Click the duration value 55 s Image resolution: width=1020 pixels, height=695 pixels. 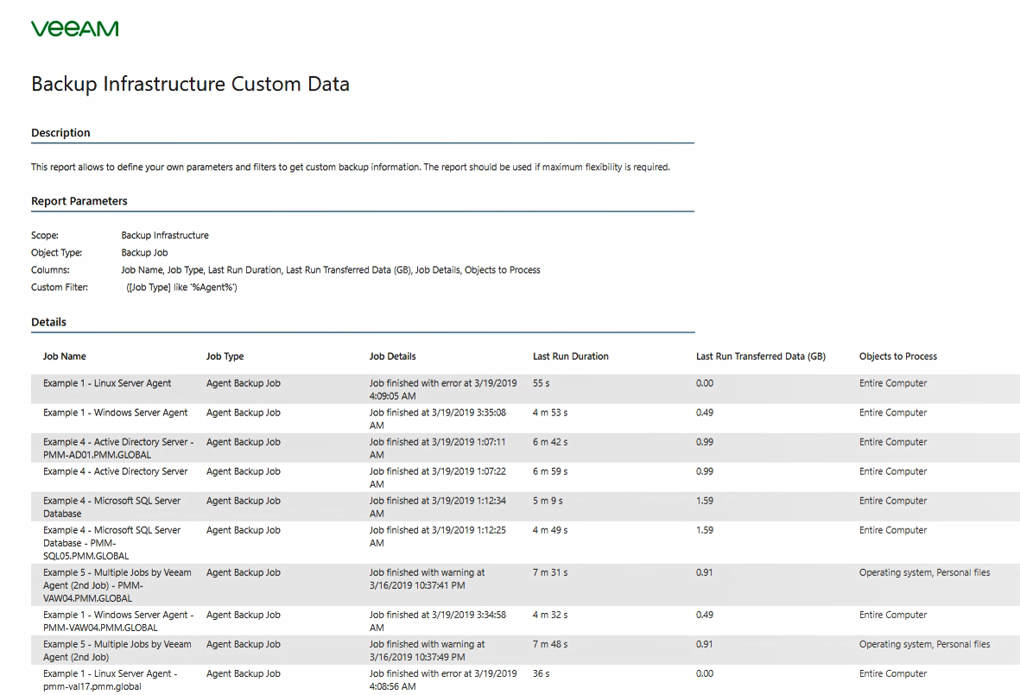point(542,383)
